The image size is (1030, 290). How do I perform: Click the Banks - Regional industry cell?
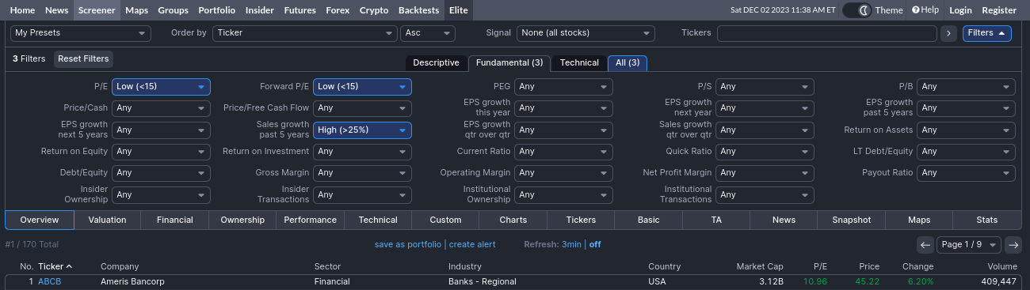point(483,281)
